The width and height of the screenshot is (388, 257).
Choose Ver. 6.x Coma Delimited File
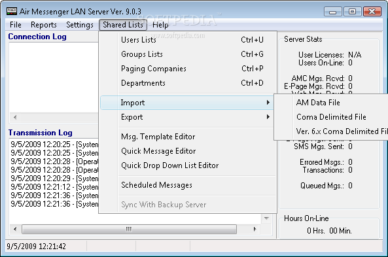[x=332, y=131]
